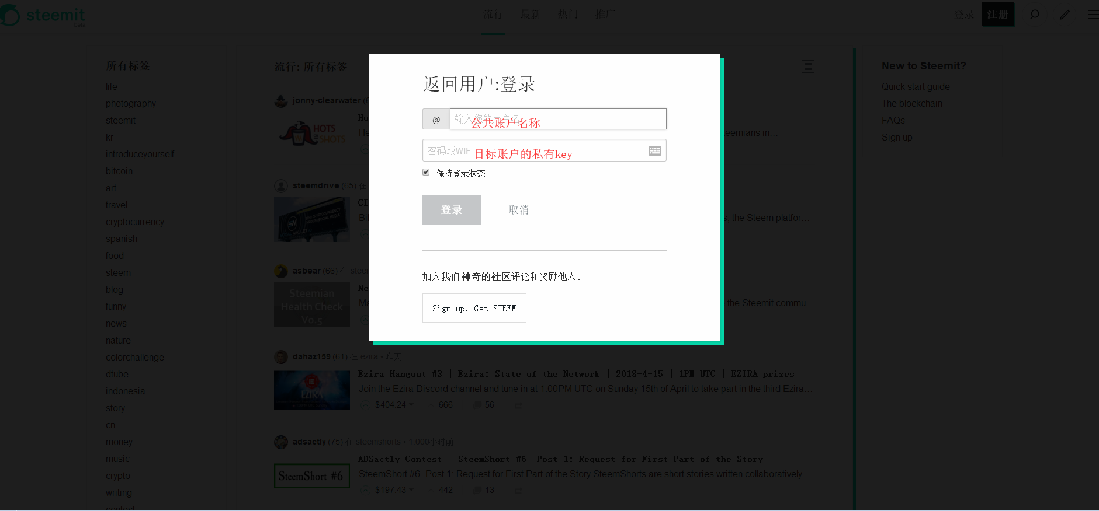Select the colorchallenge tag
Screen dimensions: 1099x511
pos(135,357)
